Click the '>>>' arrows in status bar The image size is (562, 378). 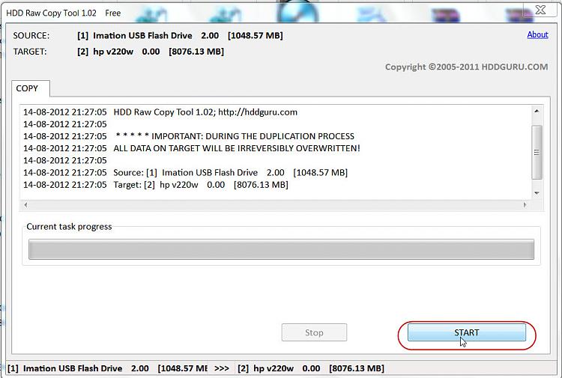coord(222,368)
